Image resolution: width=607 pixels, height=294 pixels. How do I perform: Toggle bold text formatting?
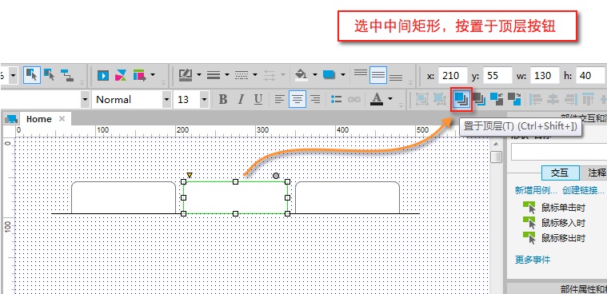click(x=222, y=99)
